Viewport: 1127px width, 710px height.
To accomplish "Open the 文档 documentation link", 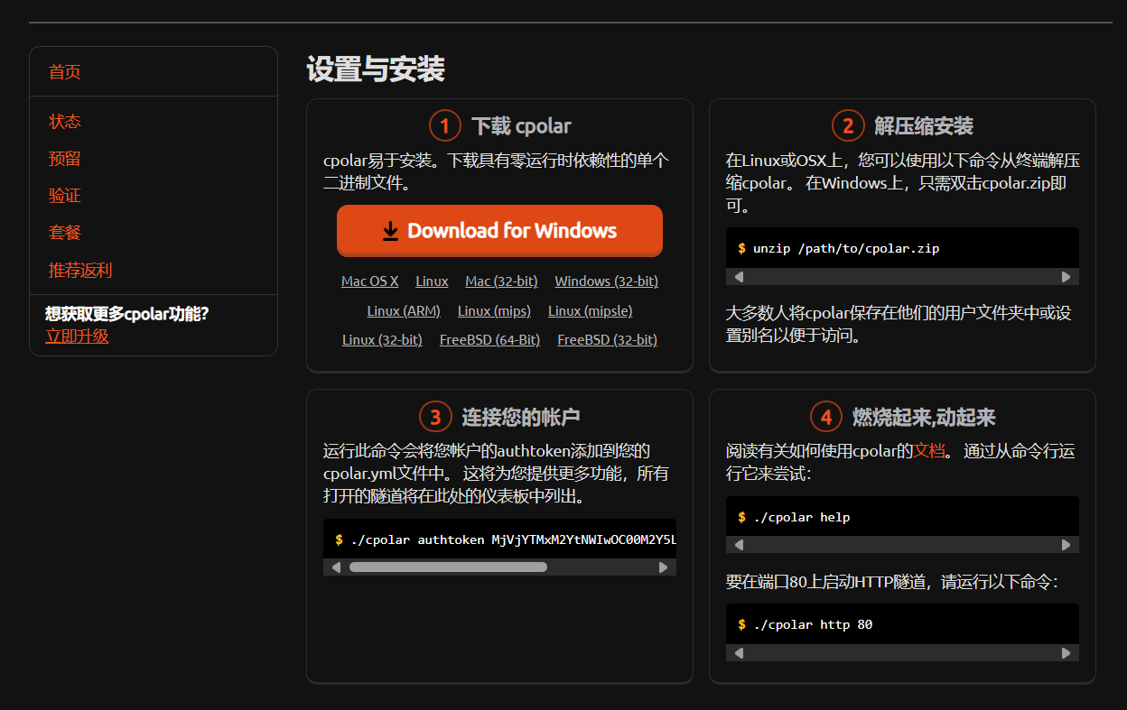I will [929, 451].
